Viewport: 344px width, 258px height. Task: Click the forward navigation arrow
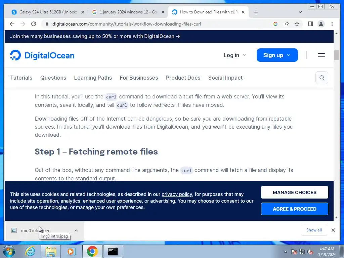click(x=23, y=24)
